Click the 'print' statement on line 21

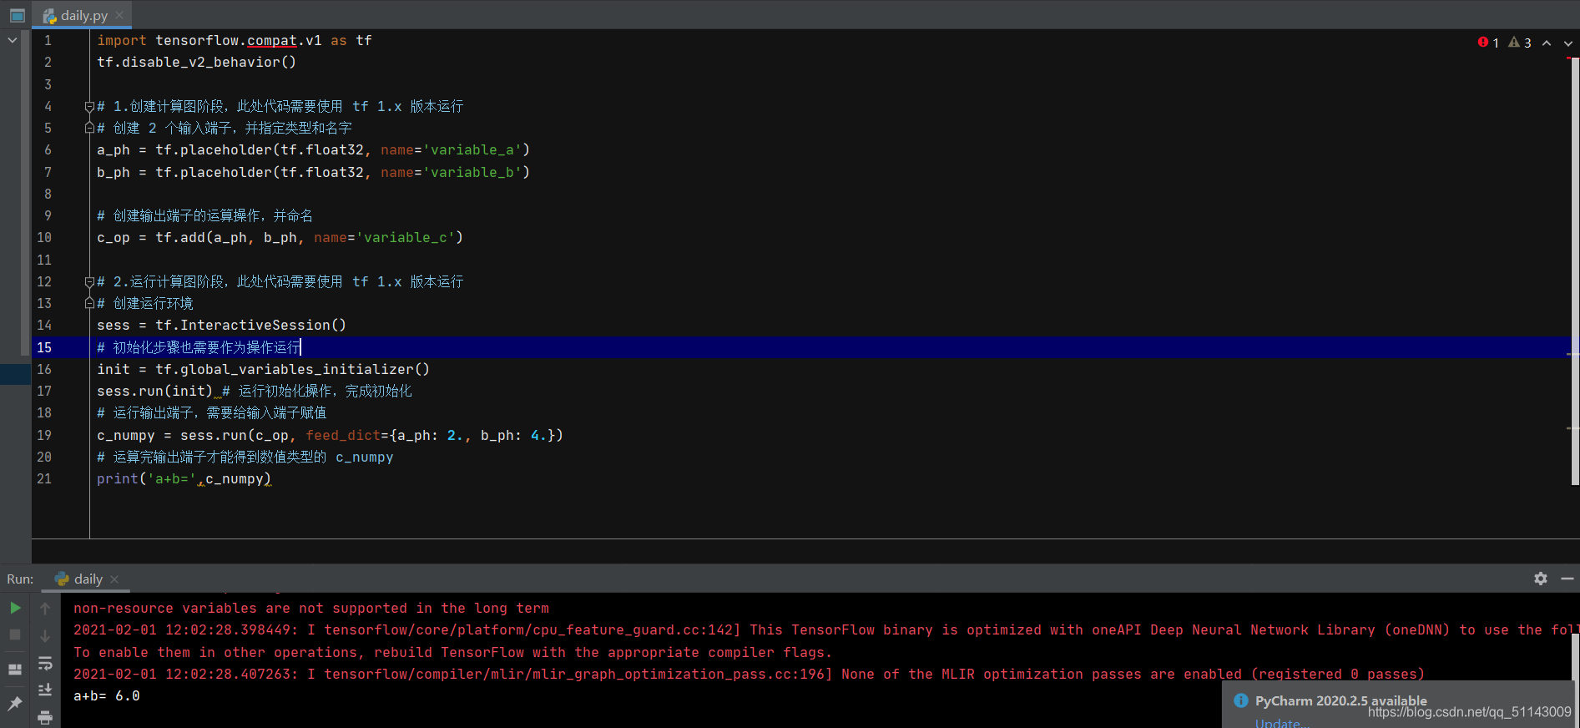point(118,478)
